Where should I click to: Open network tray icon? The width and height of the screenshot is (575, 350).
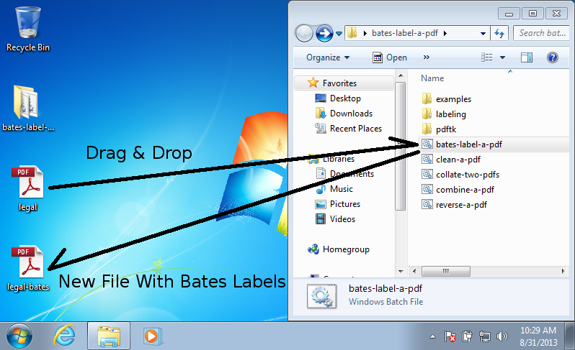point(485,336)
